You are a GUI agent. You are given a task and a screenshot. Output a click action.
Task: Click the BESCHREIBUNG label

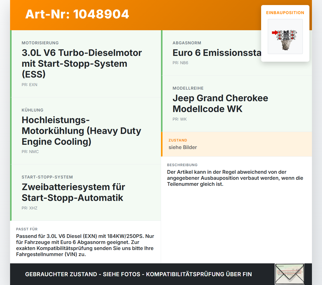tap(182, 165)
